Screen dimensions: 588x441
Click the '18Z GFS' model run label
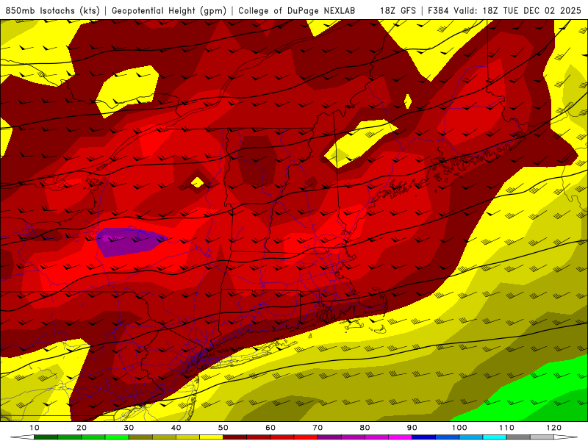[x=398, y=11]
